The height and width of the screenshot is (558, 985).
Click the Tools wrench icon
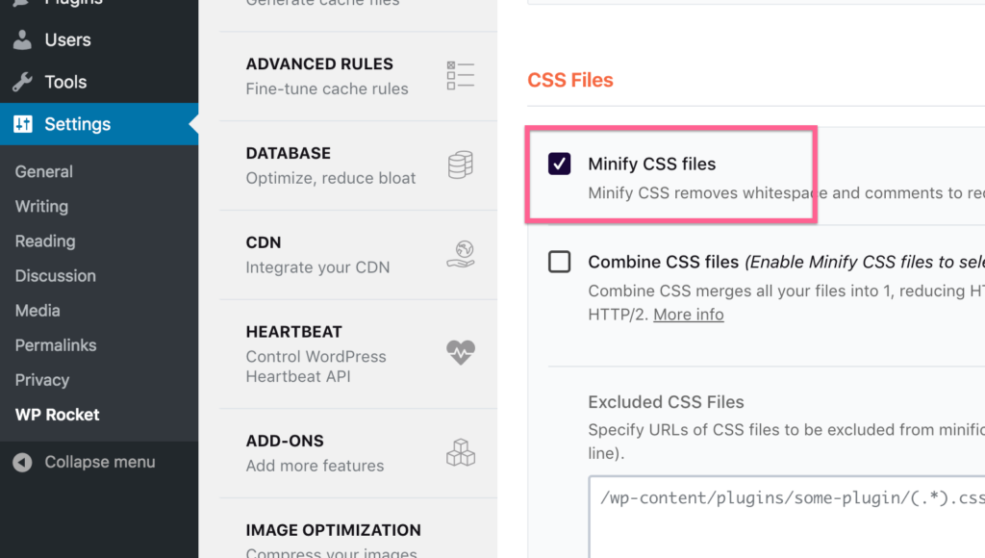click(x=22, y=83)
